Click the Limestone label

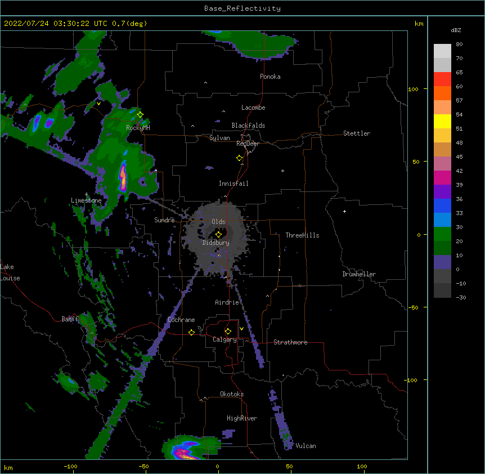(86, 200)
